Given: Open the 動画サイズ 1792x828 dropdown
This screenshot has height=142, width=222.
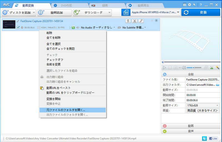Looking at the screenshot, I should click(203, 105).
